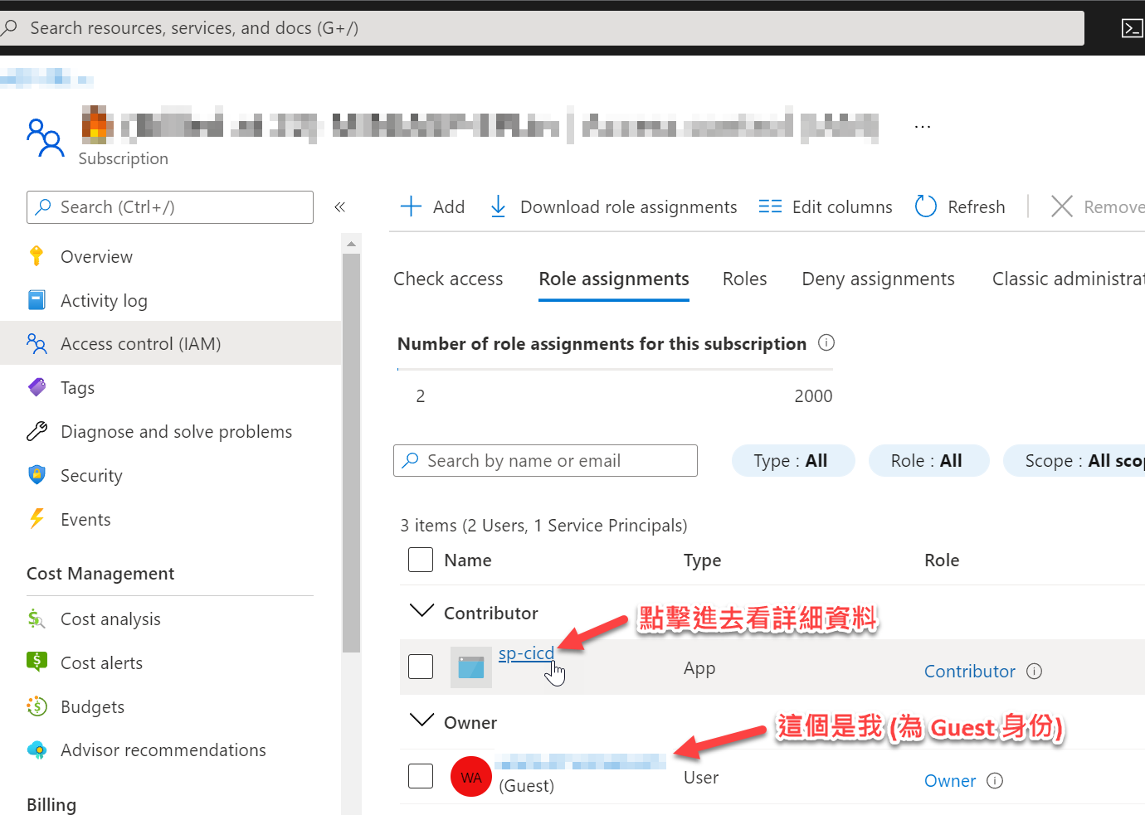Switch to the Check access tab
This screenshot has height=815, width=1145.
click(x=448, y=279)
